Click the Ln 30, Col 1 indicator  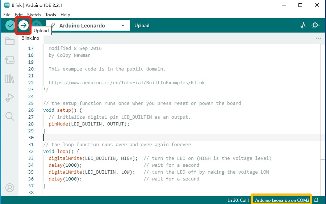(238, 200)
